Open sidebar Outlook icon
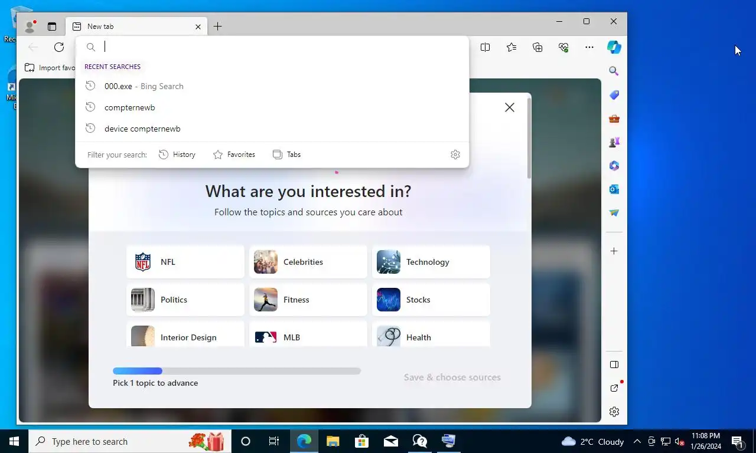 [614, 189]
